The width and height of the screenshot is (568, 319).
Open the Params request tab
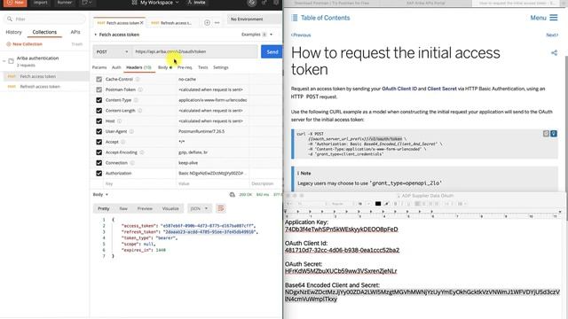(x=99, y=67)
